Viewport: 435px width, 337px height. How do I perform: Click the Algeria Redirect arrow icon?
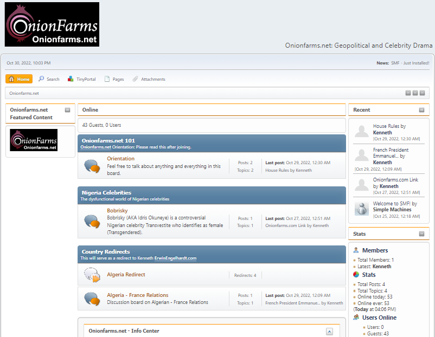point(92,275)
